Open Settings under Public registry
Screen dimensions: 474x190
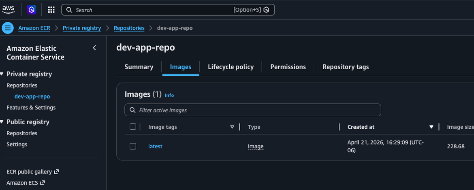point(17,144)
